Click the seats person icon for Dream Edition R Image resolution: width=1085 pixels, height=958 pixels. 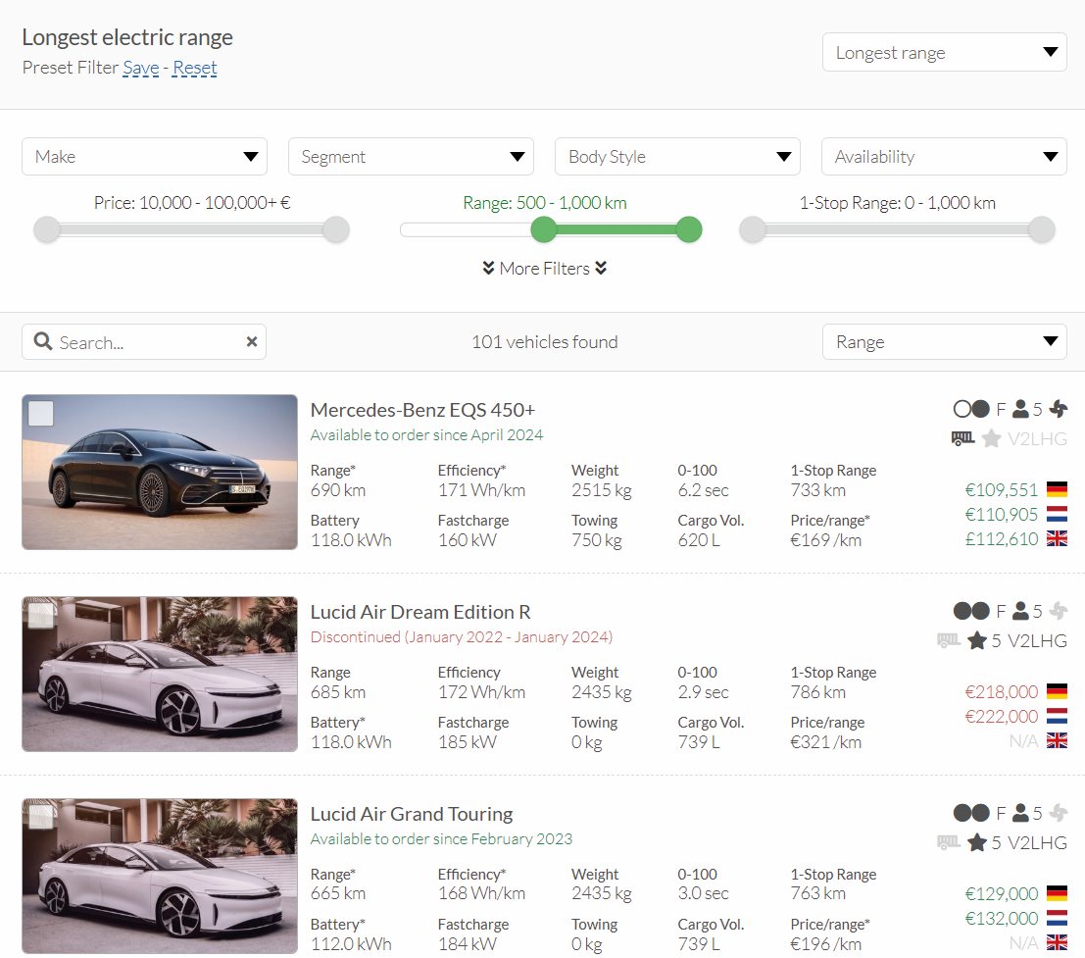pos(1020,611)
